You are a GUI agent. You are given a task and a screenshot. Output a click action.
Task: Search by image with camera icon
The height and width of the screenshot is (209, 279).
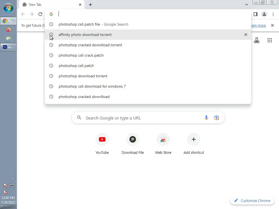216,118
